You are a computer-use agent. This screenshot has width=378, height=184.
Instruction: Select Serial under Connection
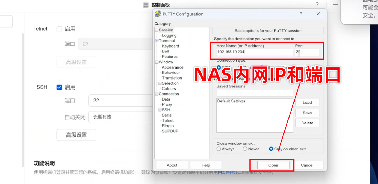[x=167, y=115]
